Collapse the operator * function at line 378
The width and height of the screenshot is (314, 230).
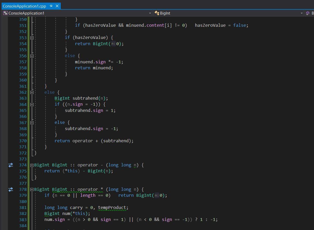[x=32, y=190]
